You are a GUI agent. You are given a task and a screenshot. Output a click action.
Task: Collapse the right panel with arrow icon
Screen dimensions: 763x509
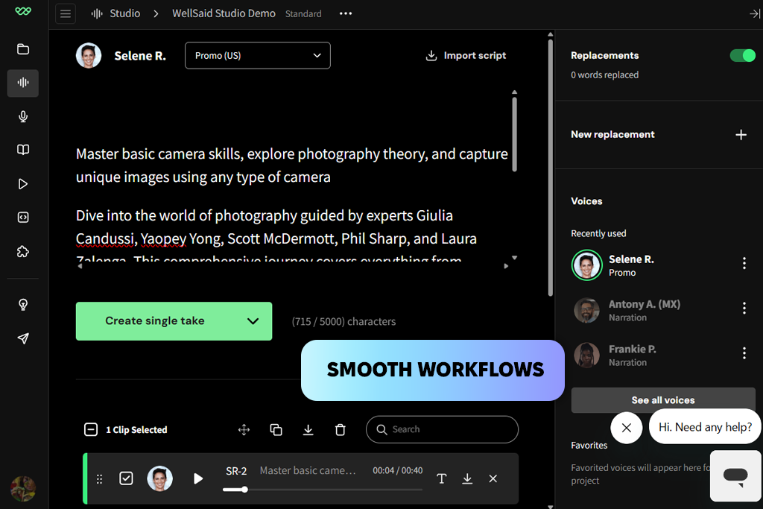click(x=754, y=13)
